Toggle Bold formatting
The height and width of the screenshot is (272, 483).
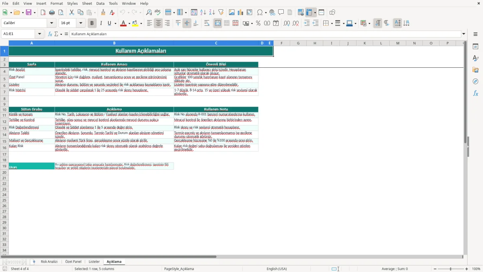(92, 23)
